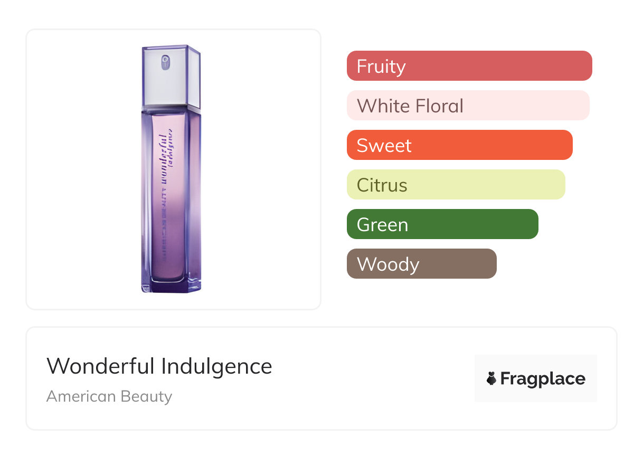Pick the dark Green accord bar
643x456 pixels.
[442, 224]
